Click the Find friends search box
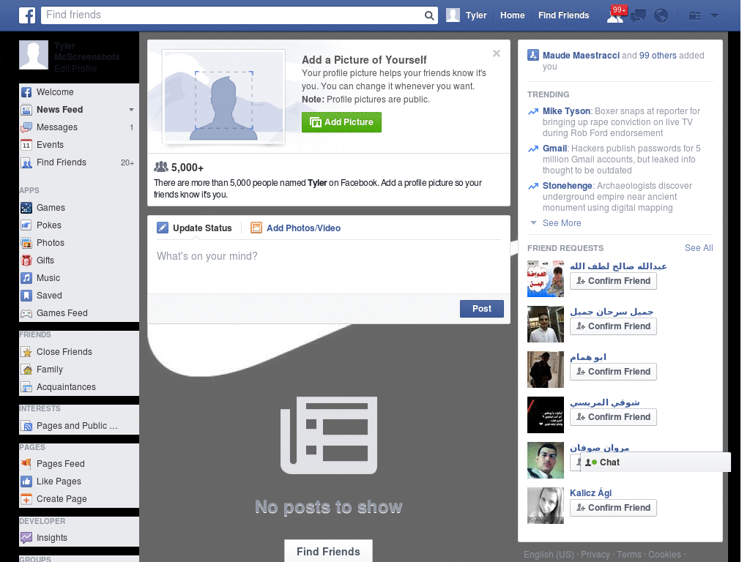750x562 pixels. point(232,15)
